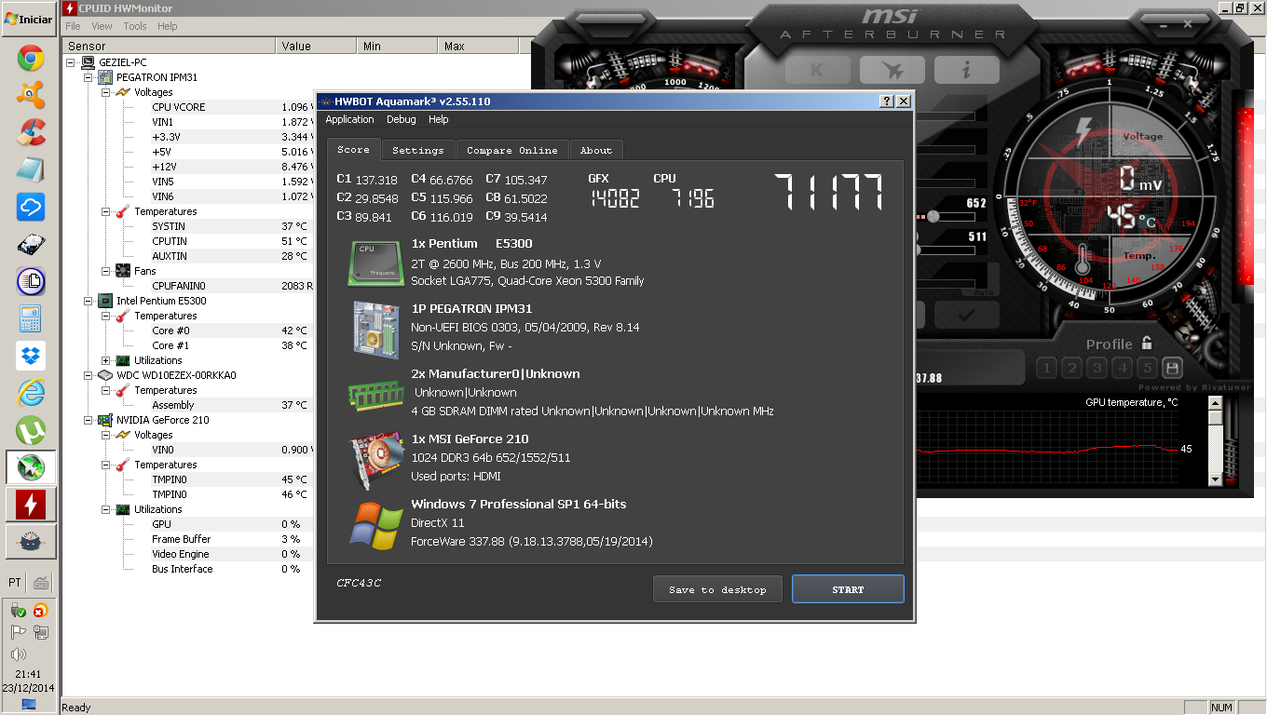Collapse the NVIDIA GeForce 210 node
This screenshot has width=1267, height=715.
(x=89, y=420)
